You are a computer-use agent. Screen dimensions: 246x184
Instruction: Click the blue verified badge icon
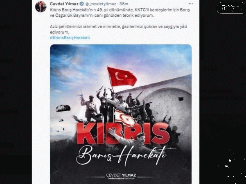tap(82, 4)
